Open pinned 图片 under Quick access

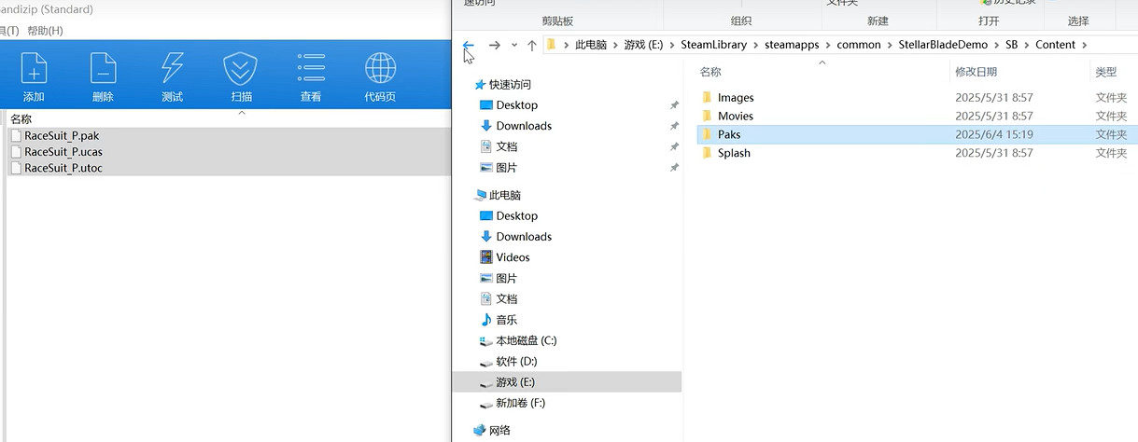506,168
